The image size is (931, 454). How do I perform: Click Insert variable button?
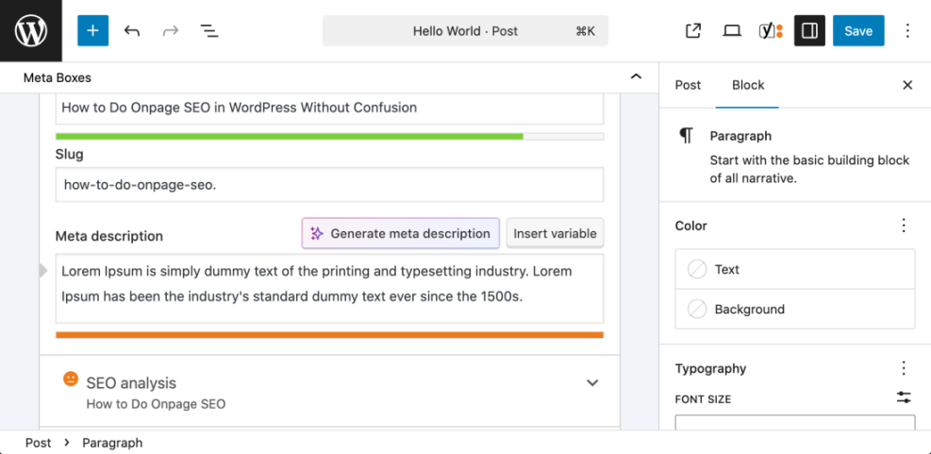(555, 233)
